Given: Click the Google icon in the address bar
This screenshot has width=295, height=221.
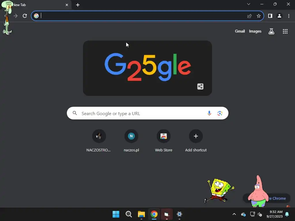Looking at the screenshot, I should point(36,16).
